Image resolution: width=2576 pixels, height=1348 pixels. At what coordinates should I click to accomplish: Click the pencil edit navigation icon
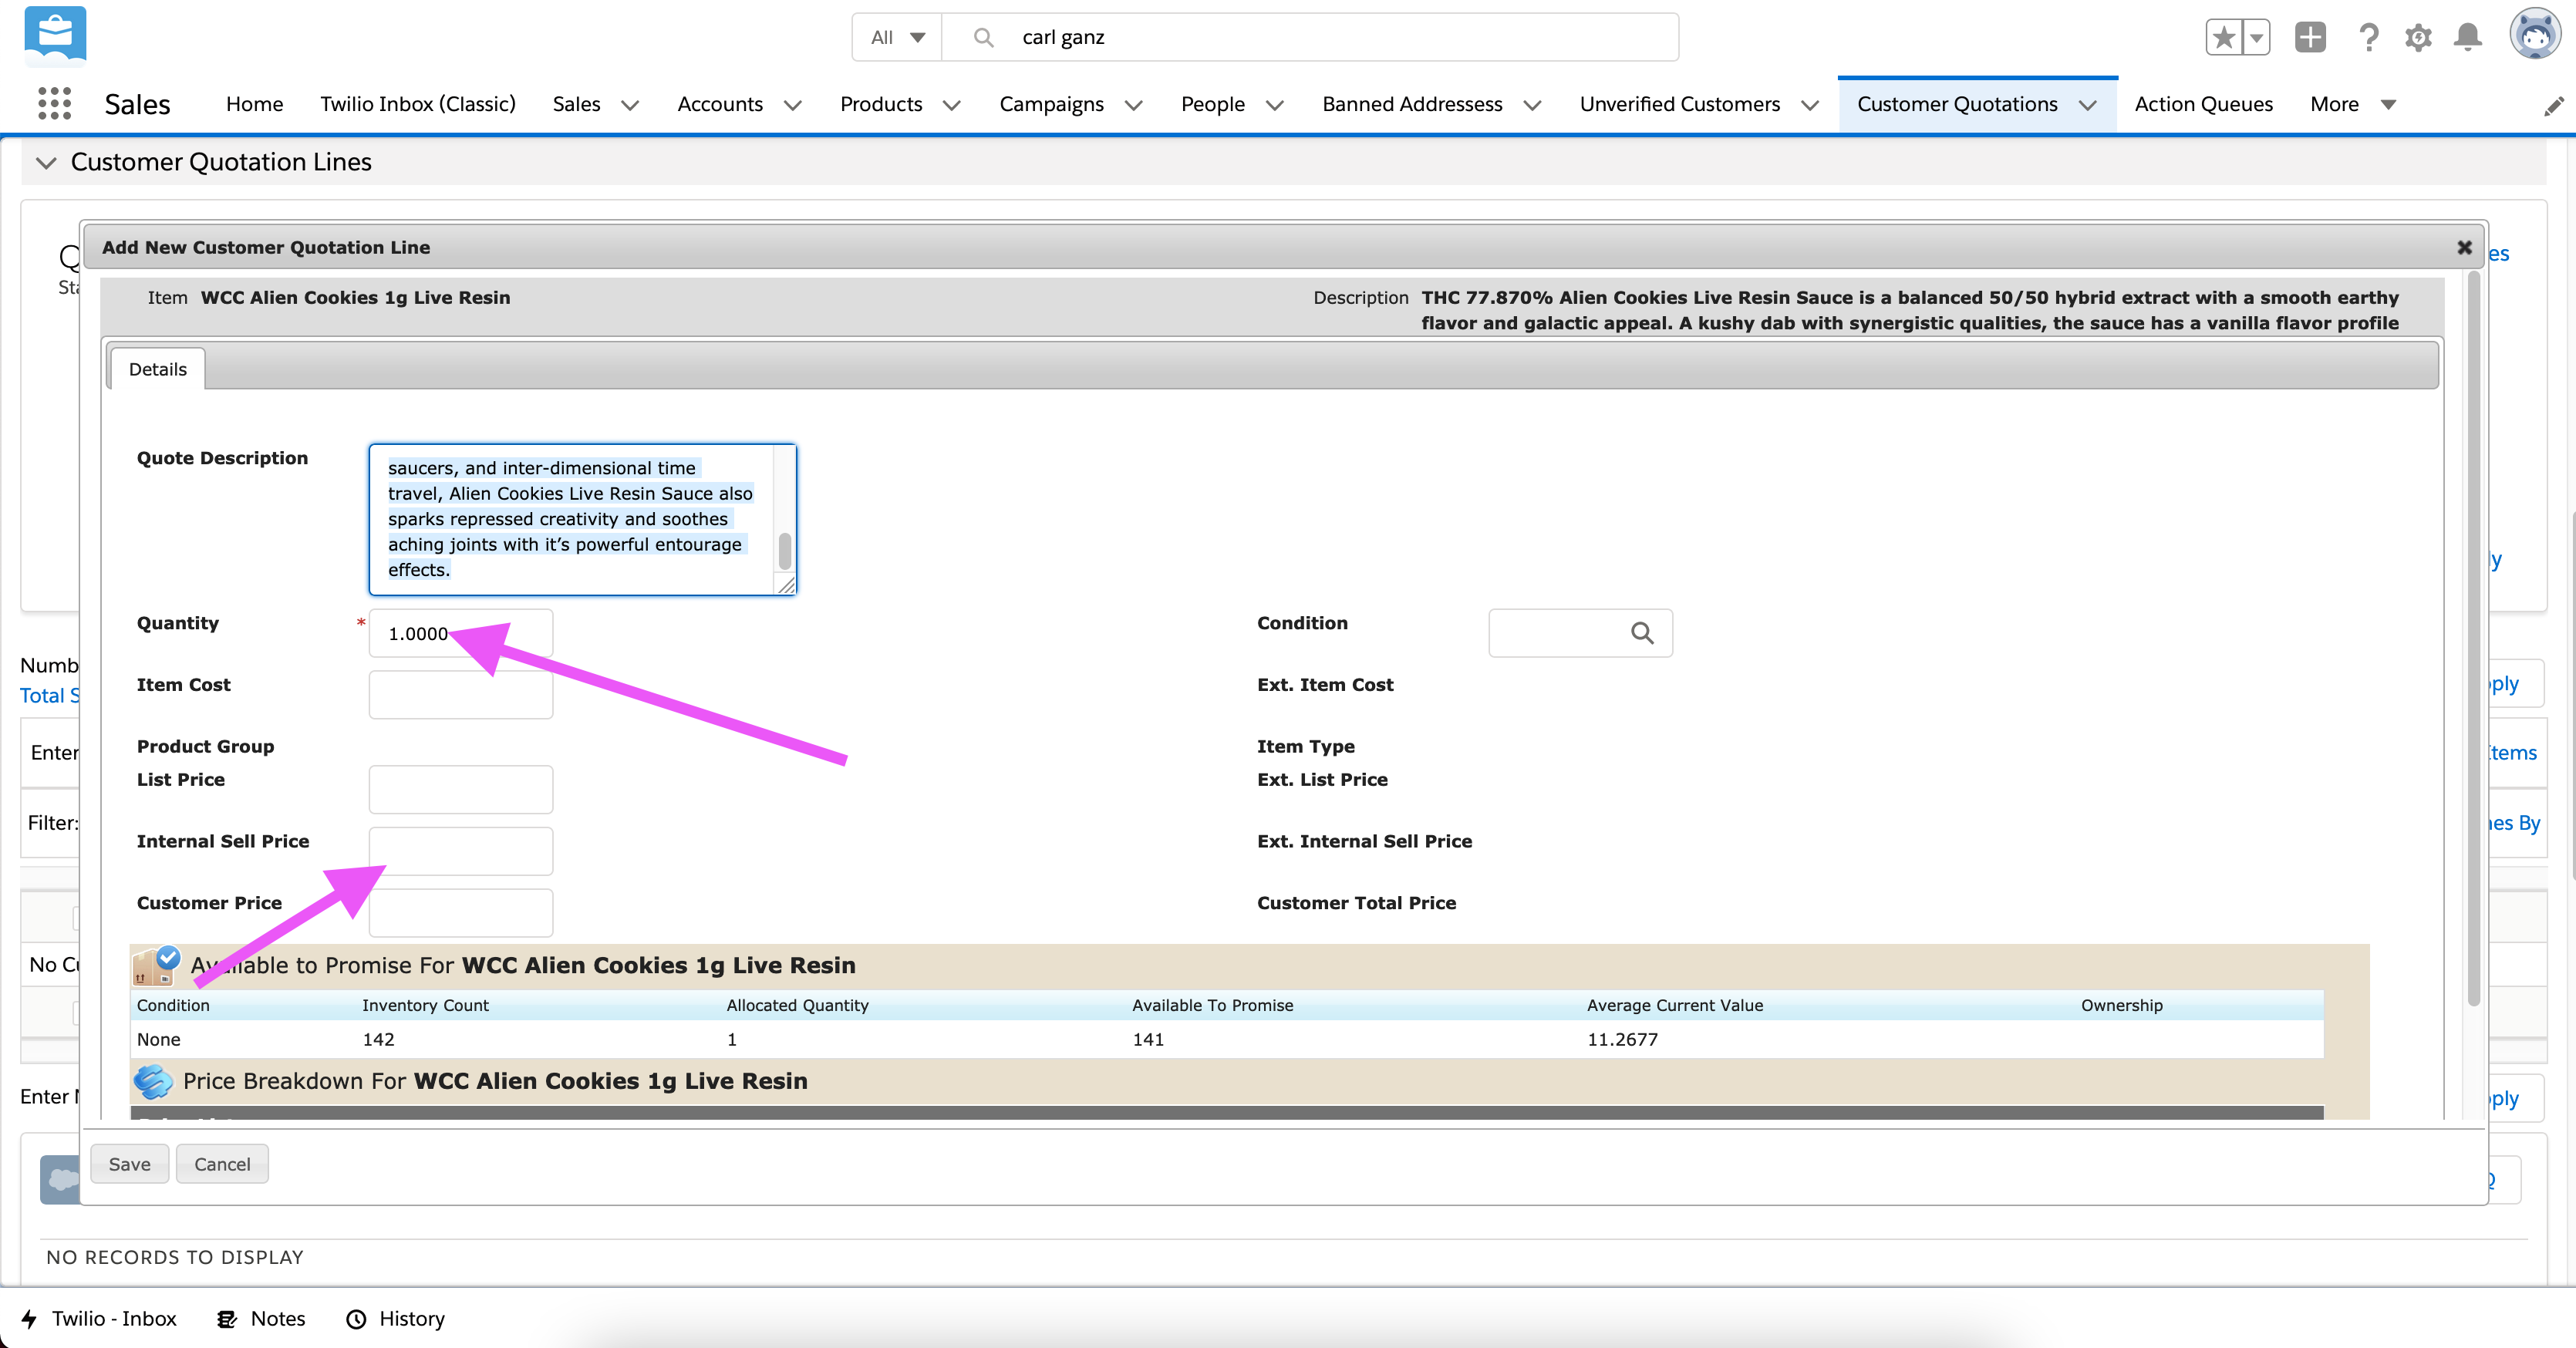(2554, 105)
